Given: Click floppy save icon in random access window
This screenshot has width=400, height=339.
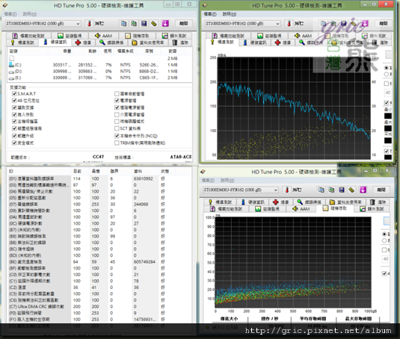Looking at the screenshot, I should pos(342,190).
